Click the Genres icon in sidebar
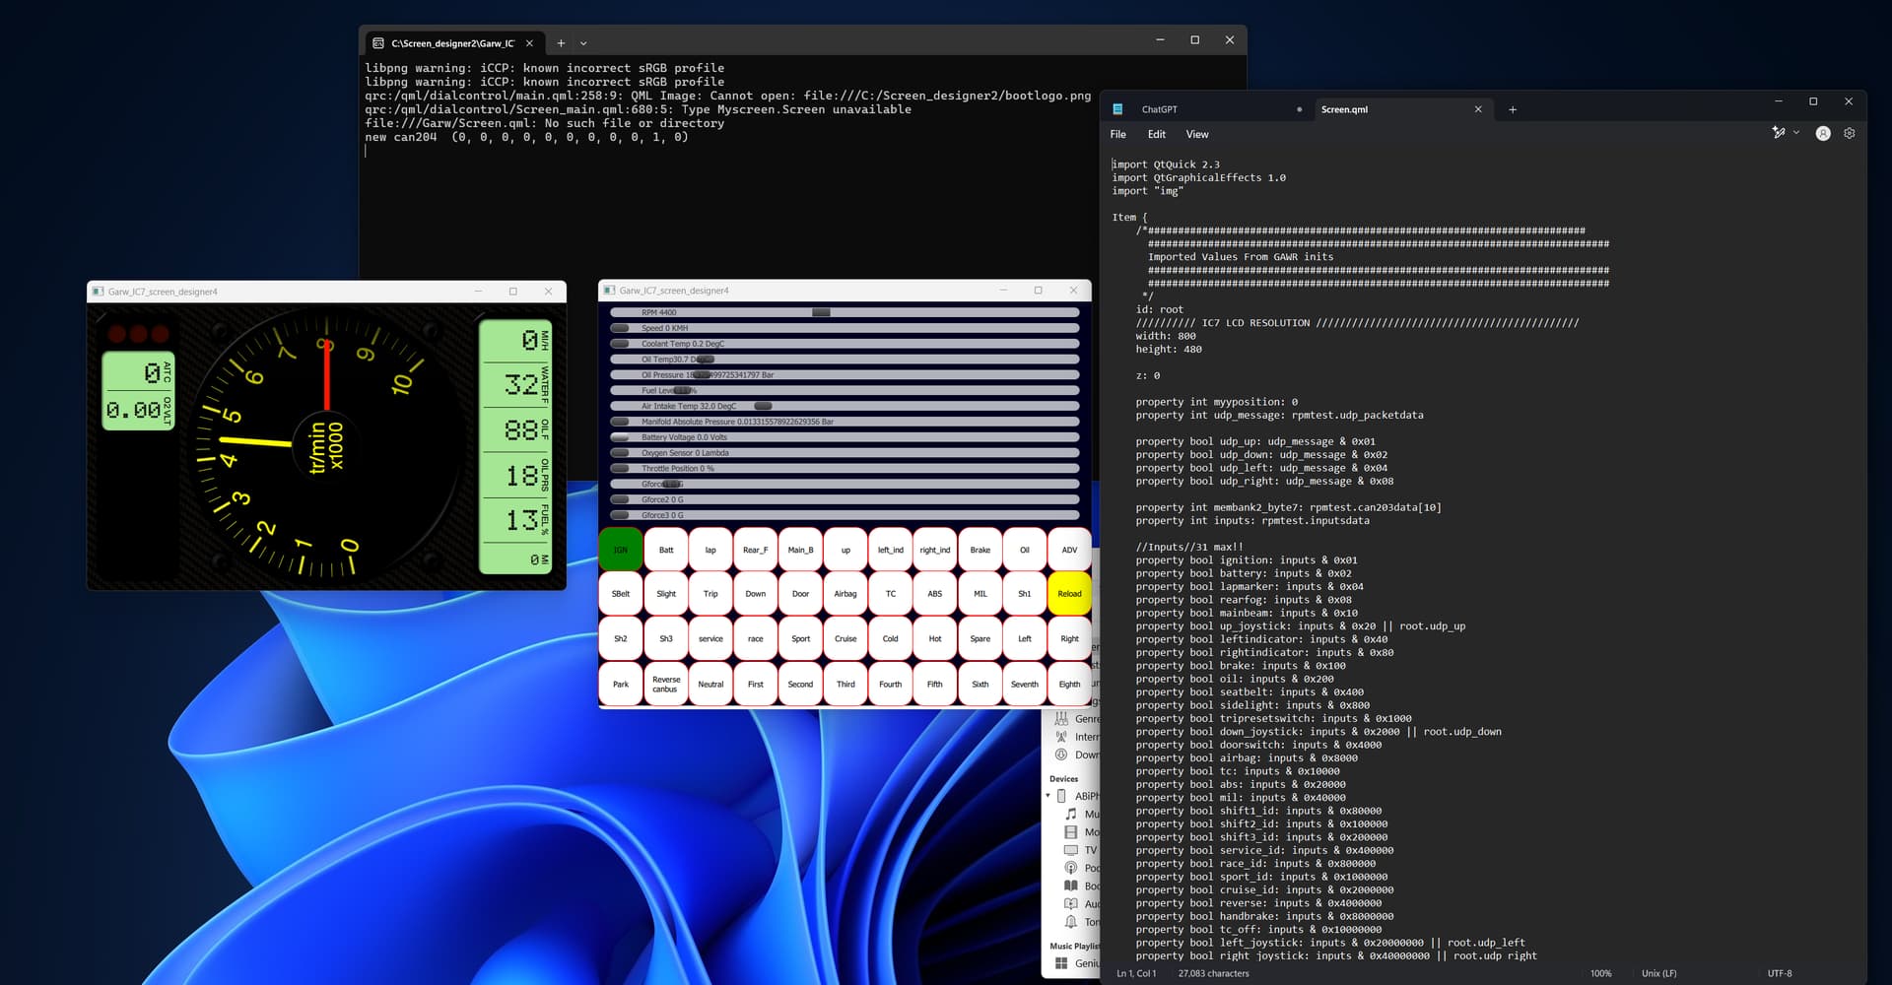This screenshot has width=1892, height=985. click(x=1061, y=719)
